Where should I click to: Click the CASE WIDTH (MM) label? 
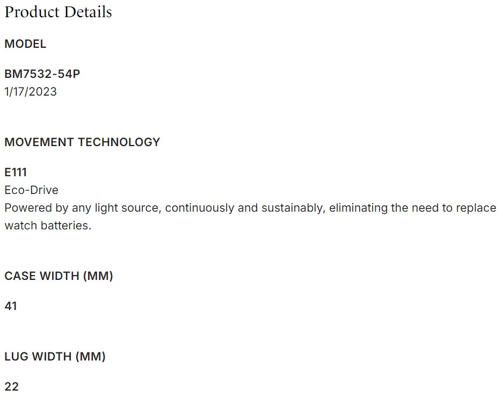[59, 276]
